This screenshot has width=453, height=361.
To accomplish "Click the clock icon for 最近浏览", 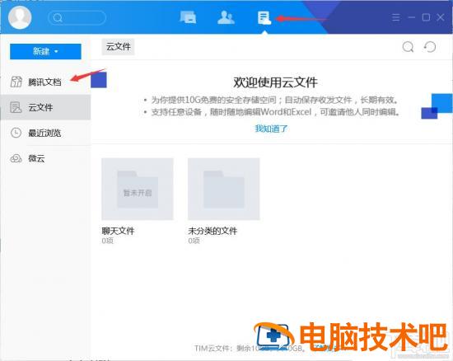I will click(x=16, y=133).
